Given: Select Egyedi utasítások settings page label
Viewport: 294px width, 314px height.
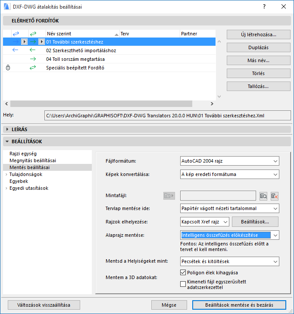Looking at the screenshot, I should pyautogui.click(x=29, y=188).
